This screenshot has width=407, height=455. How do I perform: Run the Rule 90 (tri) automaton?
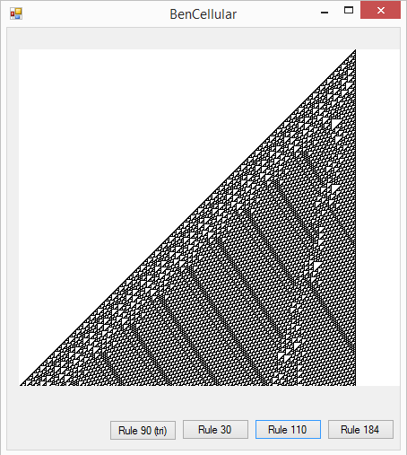[x=143, y=430]
